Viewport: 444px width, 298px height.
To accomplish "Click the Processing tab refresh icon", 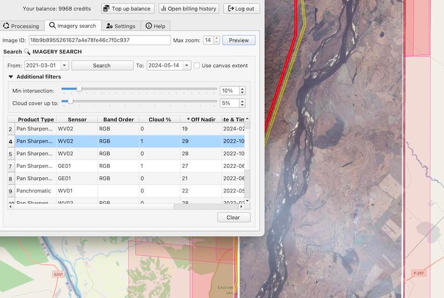I will click(6, 26).
